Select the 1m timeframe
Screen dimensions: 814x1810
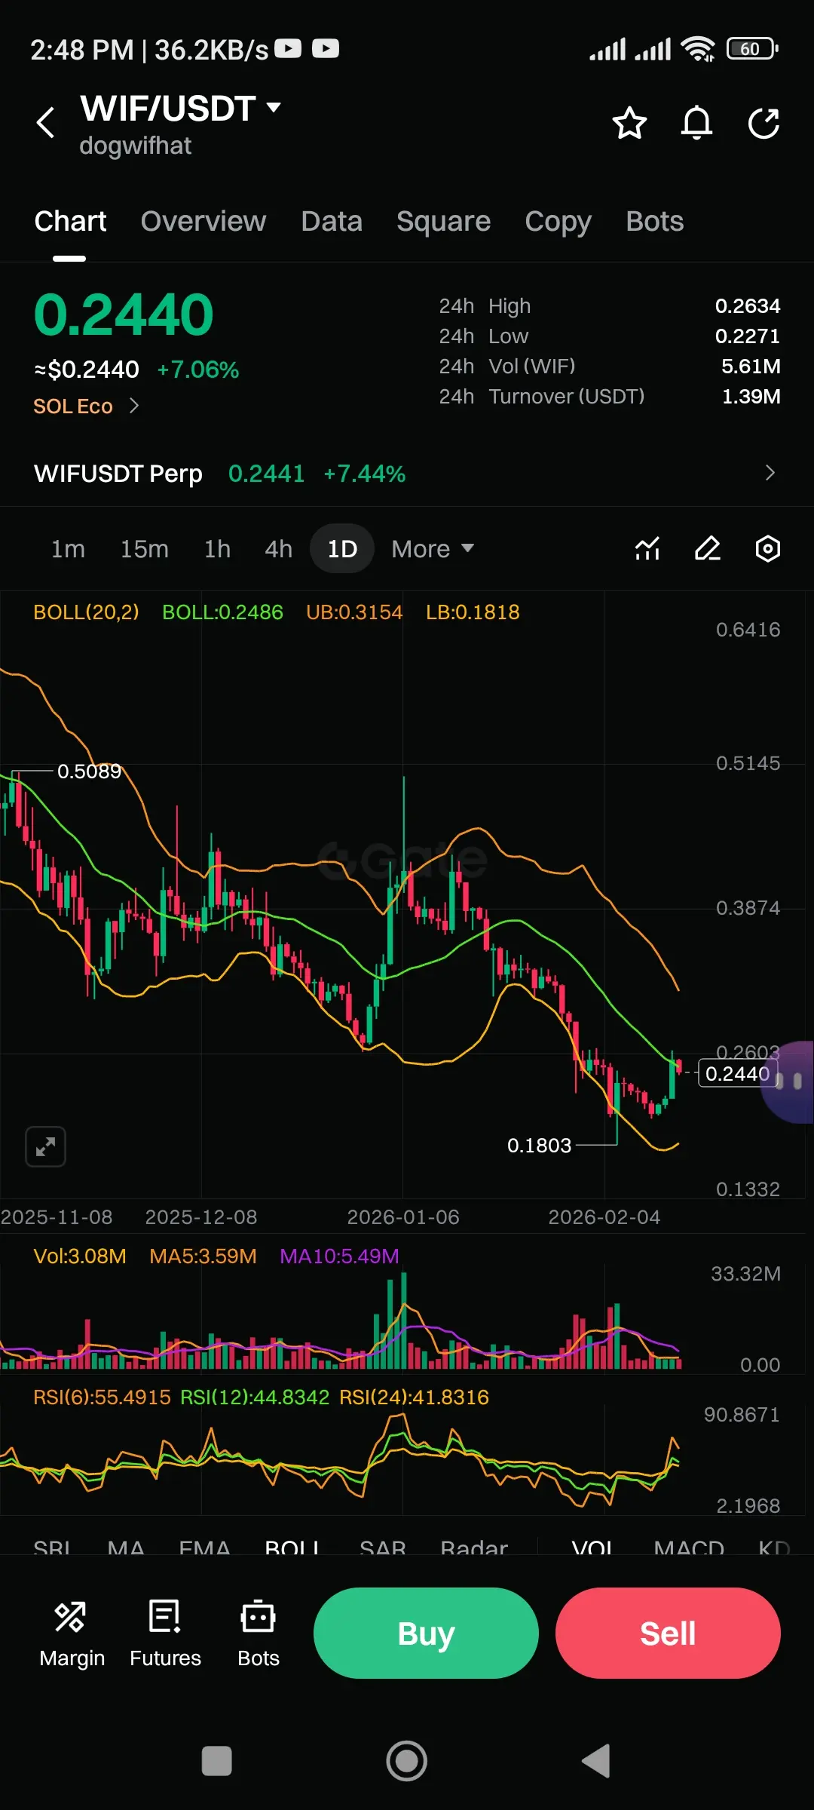[x=68, y=549]
